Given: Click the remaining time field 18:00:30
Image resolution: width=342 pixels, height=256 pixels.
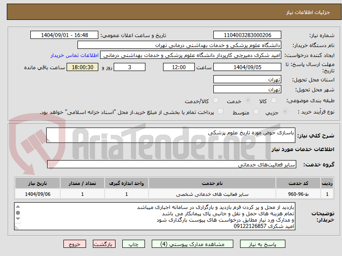Looking at the screenshot, I should (82, 67).
